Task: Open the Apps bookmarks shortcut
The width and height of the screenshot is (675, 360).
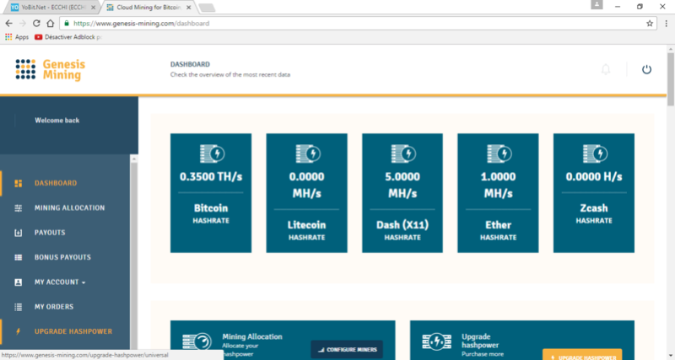Action: pos(17,37)
